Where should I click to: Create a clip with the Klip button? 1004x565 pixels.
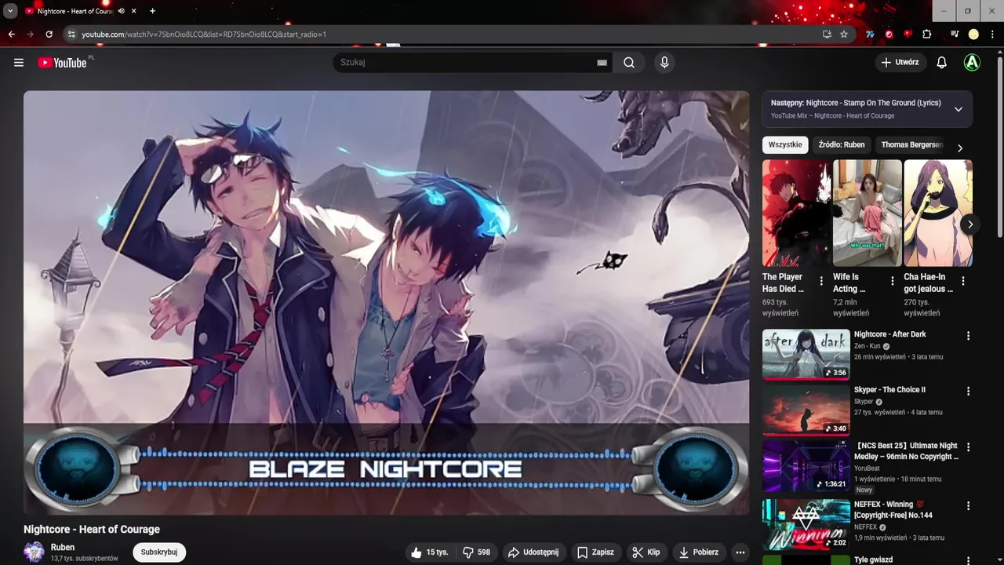[x=646, y=552]
